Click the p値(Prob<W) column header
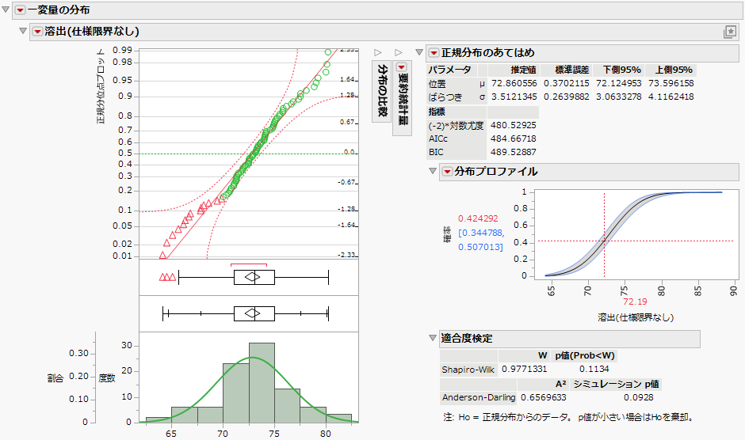The width and height of the screenshot is (745, 440). tap(585, 355)
